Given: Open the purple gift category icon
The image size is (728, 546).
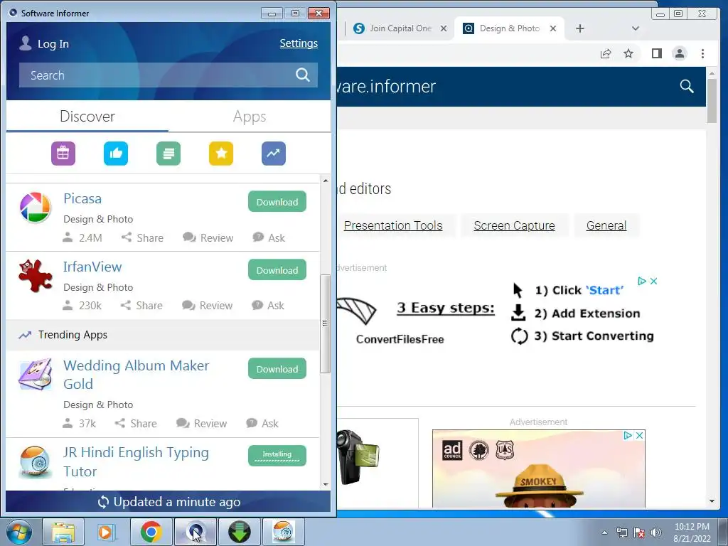Looking at the screenshot, I should click(x=63, y=154).
